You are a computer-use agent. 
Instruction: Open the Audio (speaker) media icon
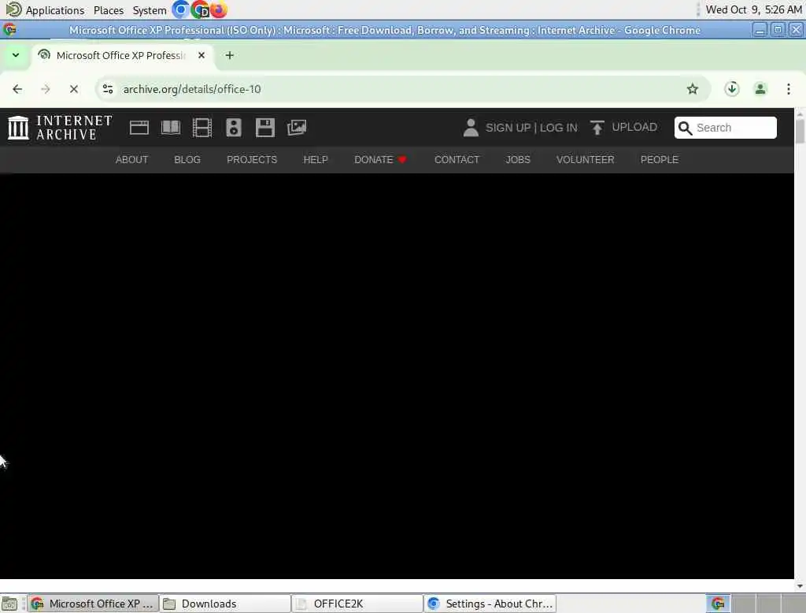(233, 128)
